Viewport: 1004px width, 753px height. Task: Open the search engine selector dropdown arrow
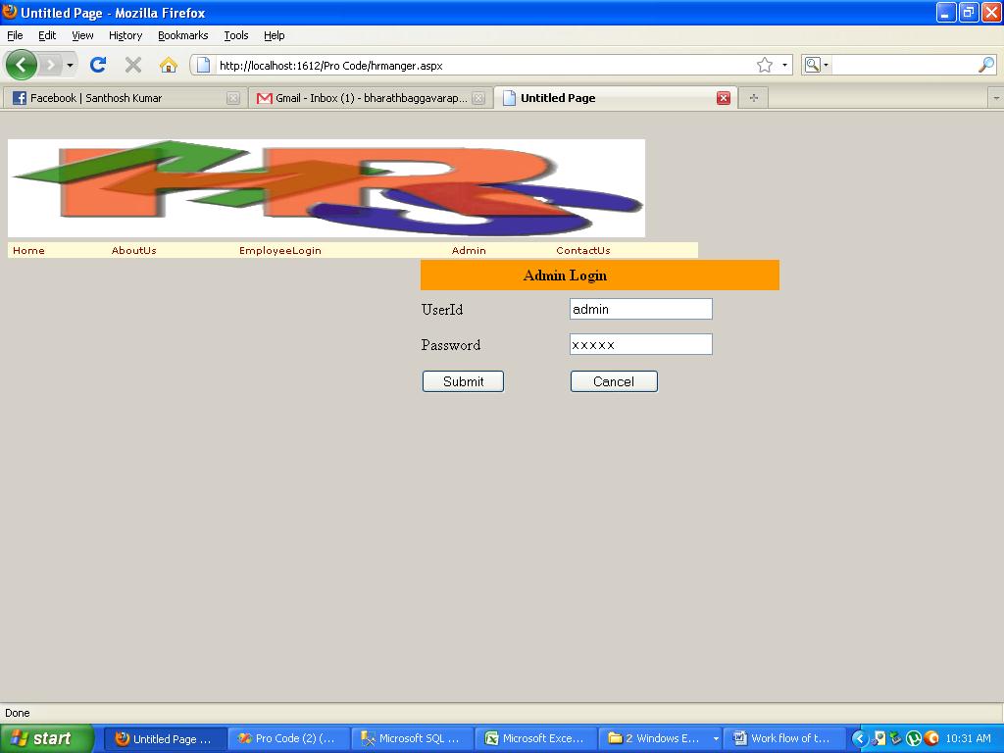(x=826, y=65)
